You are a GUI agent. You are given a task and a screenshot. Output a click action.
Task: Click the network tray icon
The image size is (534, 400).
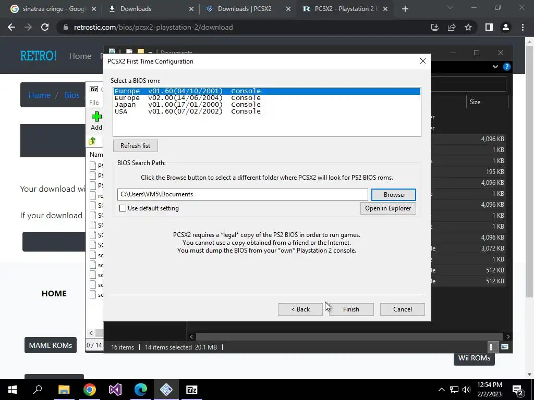coord(454,390)
